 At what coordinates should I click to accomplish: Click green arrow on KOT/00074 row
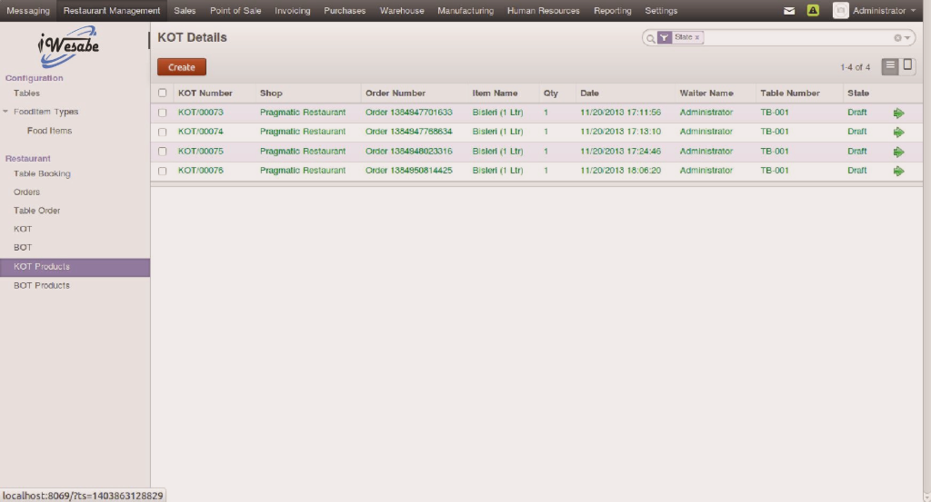click(x=898, y=132)
